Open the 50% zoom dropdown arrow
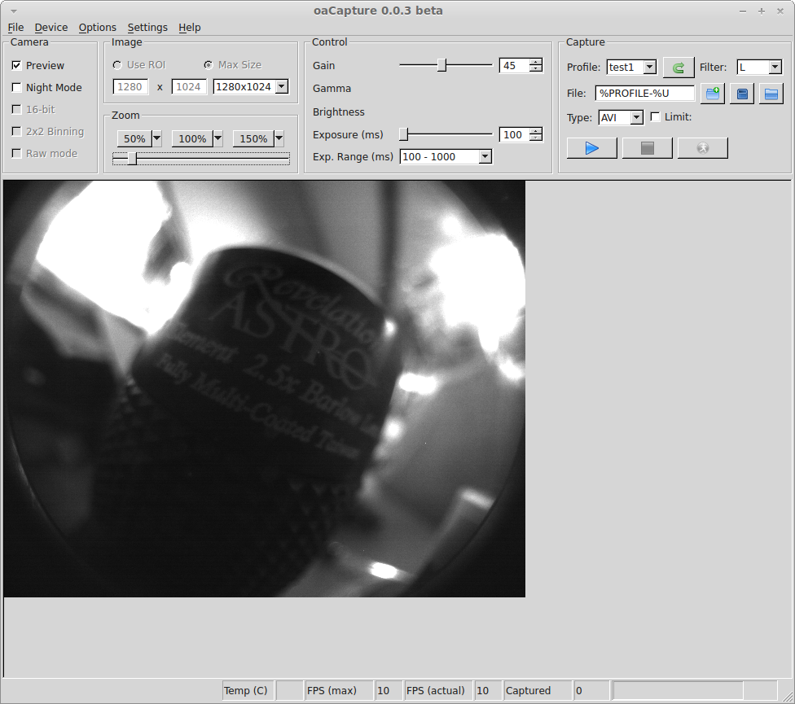This screenshot has height=704, width=795. click(x=156, y=138)
